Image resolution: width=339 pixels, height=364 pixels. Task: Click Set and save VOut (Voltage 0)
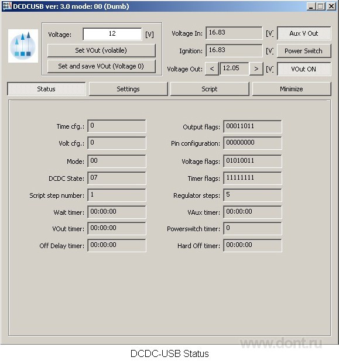pos(101,66)
